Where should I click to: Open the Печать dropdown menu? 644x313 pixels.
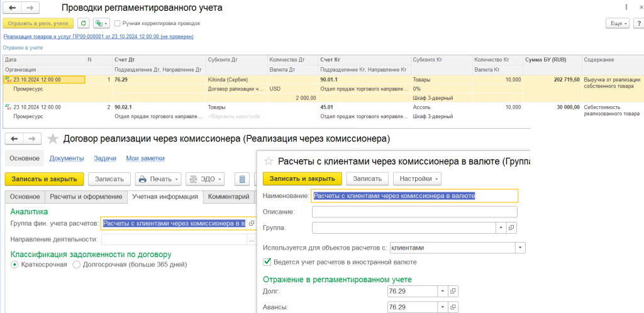click(158, 179)
